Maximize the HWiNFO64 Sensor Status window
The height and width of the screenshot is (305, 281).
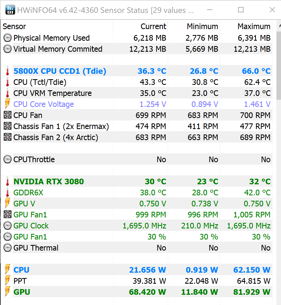[x=241, y=10]
